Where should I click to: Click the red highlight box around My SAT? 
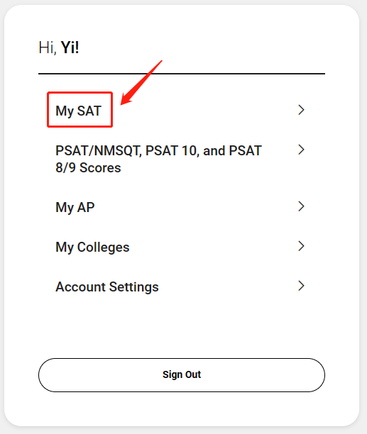(x=80, y=110)
